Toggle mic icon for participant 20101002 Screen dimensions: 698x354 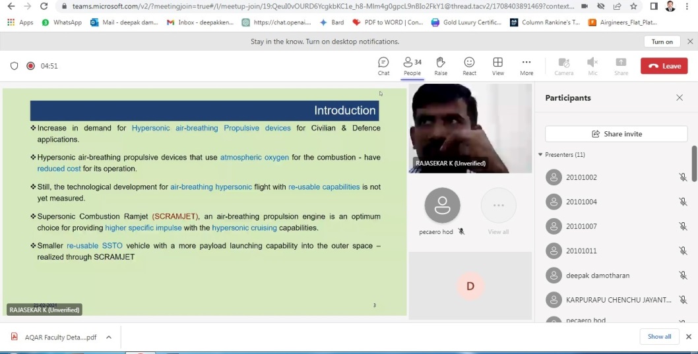pyautogui.click(x=683, y=177)
